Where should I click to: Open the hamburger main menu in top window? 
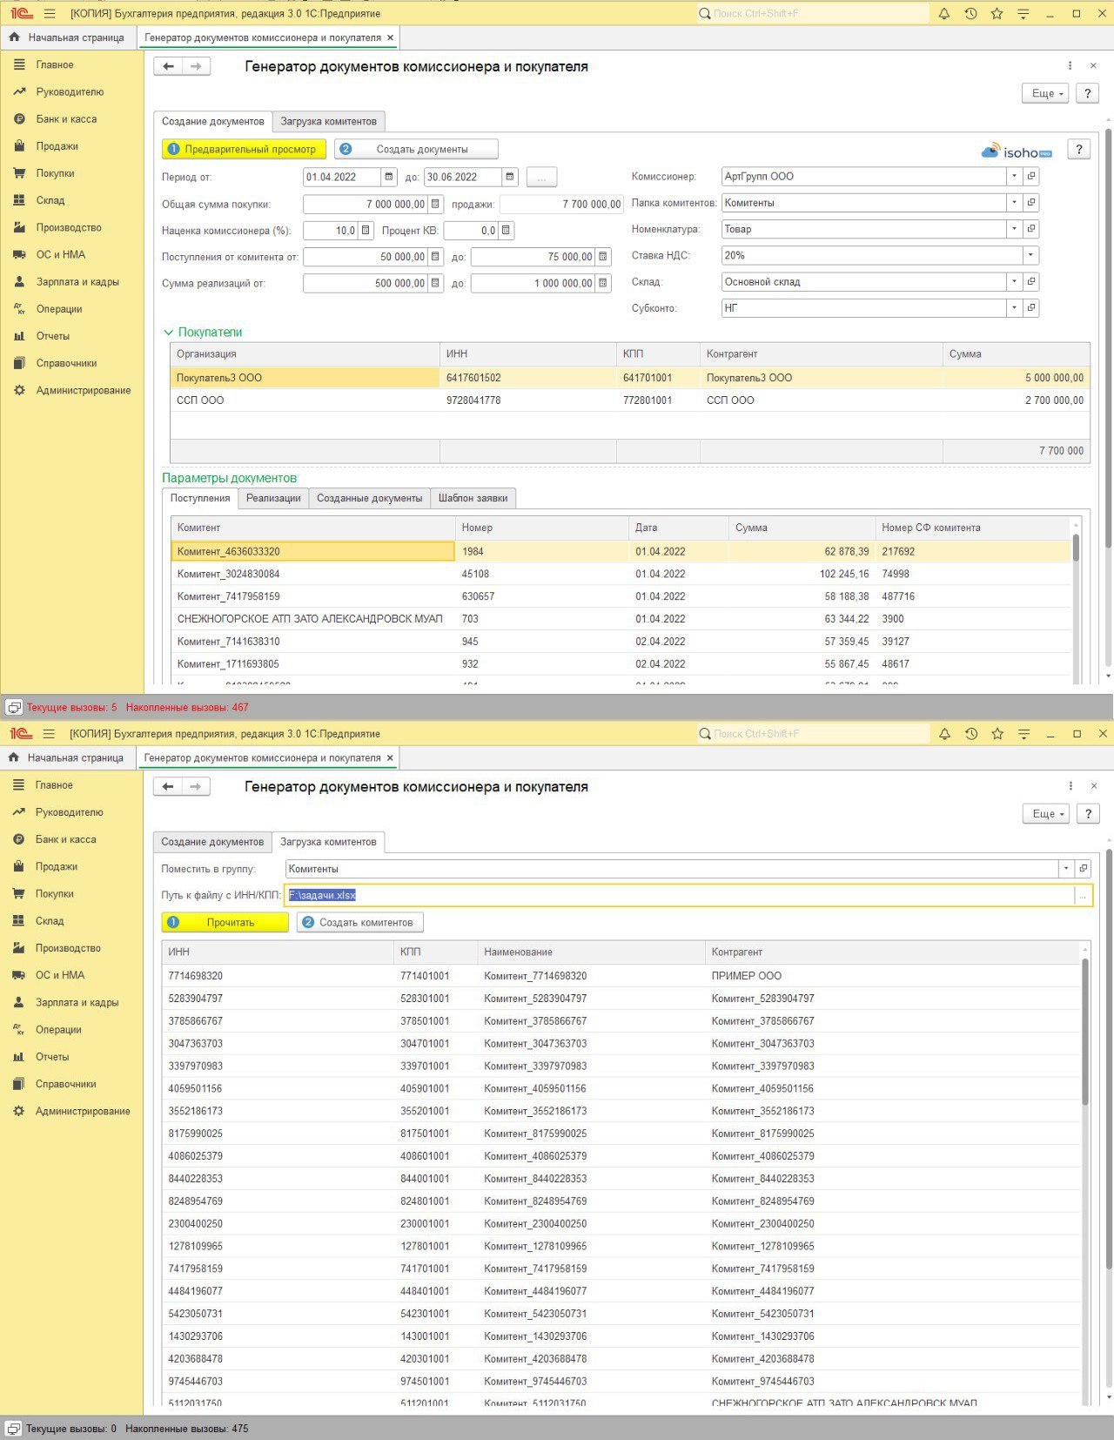49,14
